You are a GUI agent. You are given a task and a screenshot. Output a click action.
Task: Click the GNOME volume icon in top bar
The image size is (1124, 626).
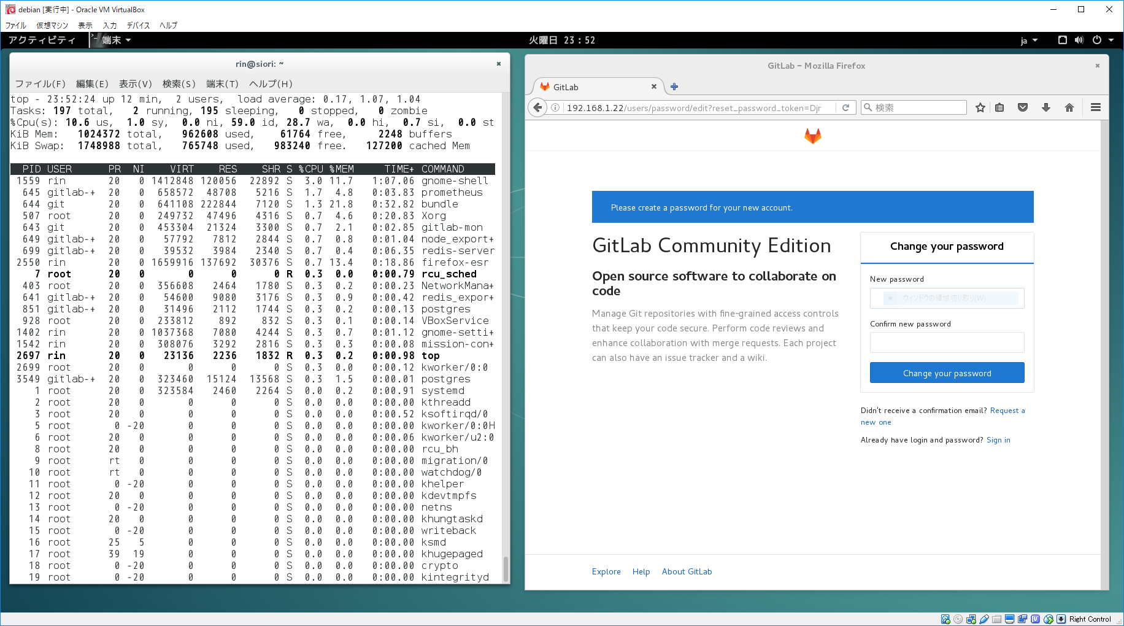[x=1079, y=41]
